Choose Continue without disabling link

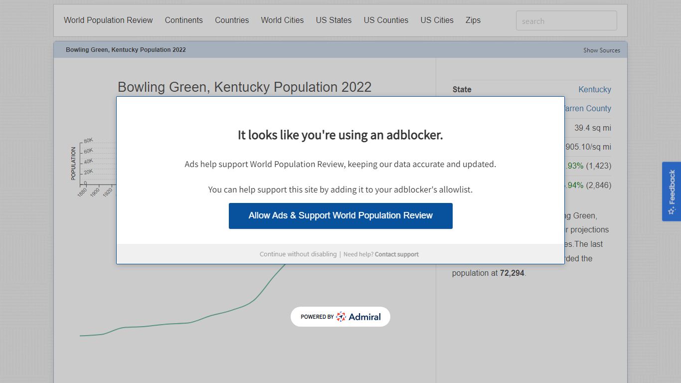tap(298, 254)
